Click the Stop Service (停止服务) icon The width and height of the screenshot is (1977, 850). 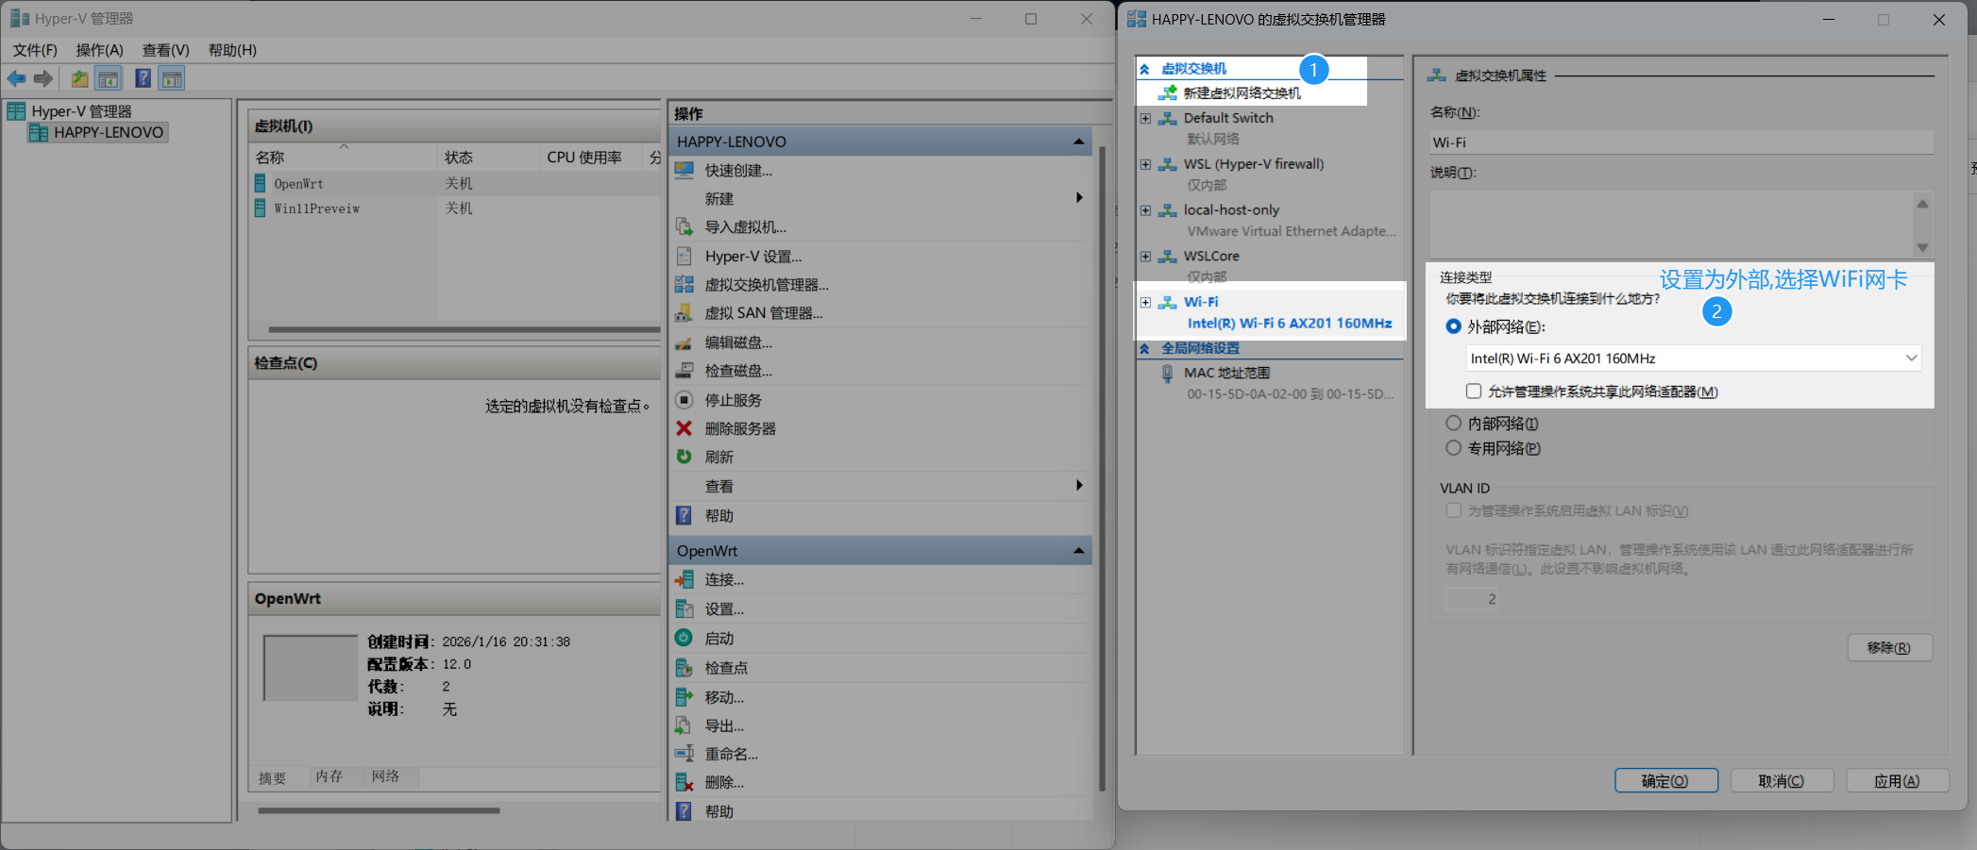684,400
